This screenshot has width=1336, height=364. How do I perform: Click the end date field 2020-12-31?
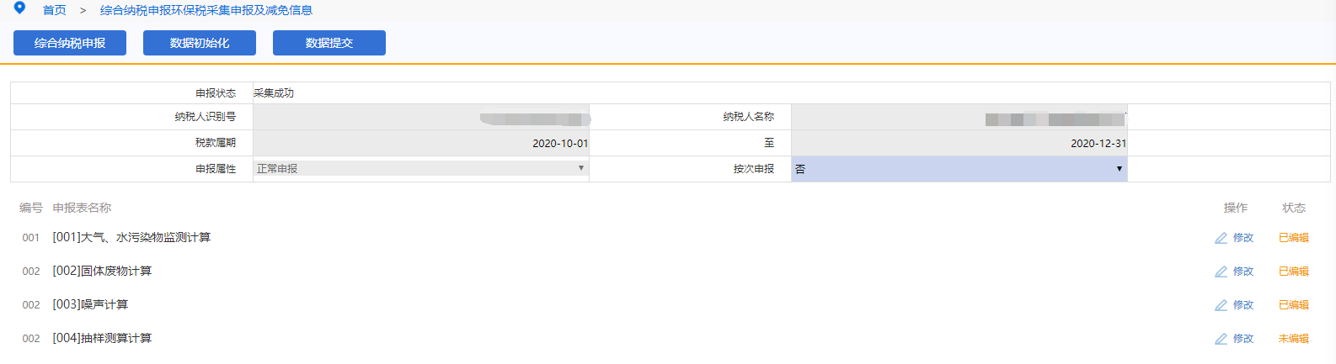coord(959,143)
